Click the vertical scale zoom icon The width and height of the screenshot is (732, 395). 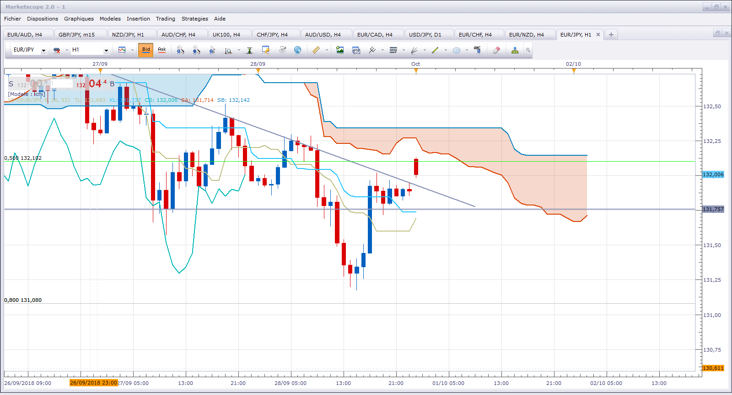pyautogui.click(x=228, y=50)
